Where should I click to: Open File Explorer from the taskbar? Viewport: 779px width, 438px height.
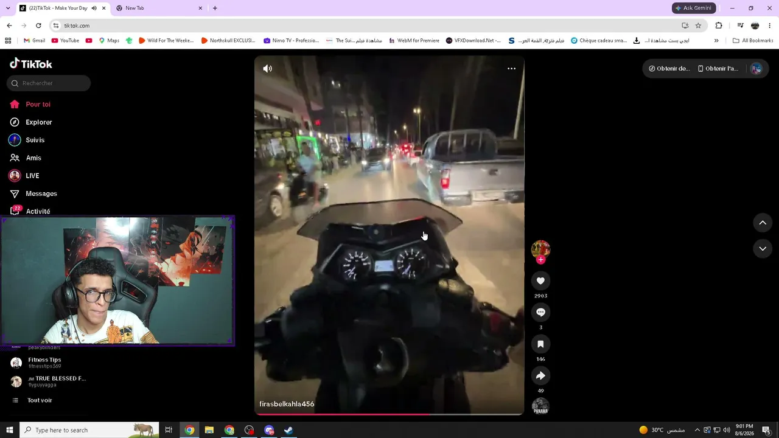pyautogui.click(x=209, y=430)
